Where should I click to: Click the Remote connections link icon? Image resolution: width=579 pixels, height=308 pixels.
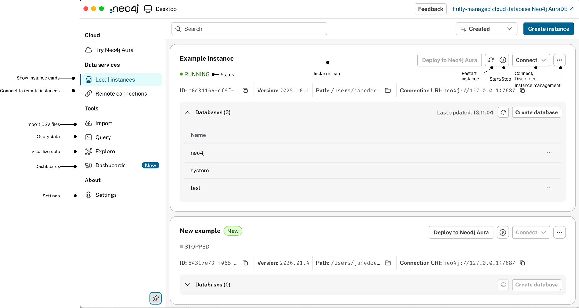pyautogui.click(x=89, y=94)
